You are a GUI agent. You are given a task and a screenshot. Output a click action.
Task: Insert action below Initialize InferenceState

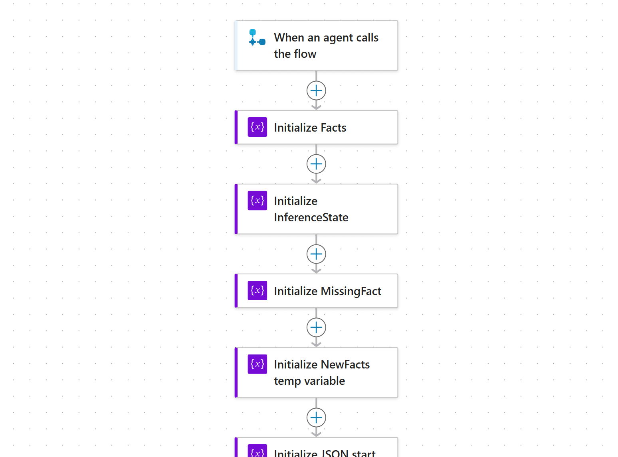pos(316,254)
